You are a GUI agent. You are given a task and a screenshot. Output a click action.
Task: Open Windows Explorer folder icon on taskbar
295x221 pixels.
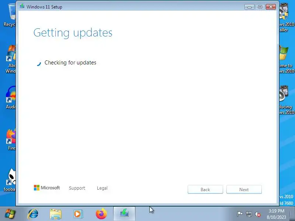56,214
